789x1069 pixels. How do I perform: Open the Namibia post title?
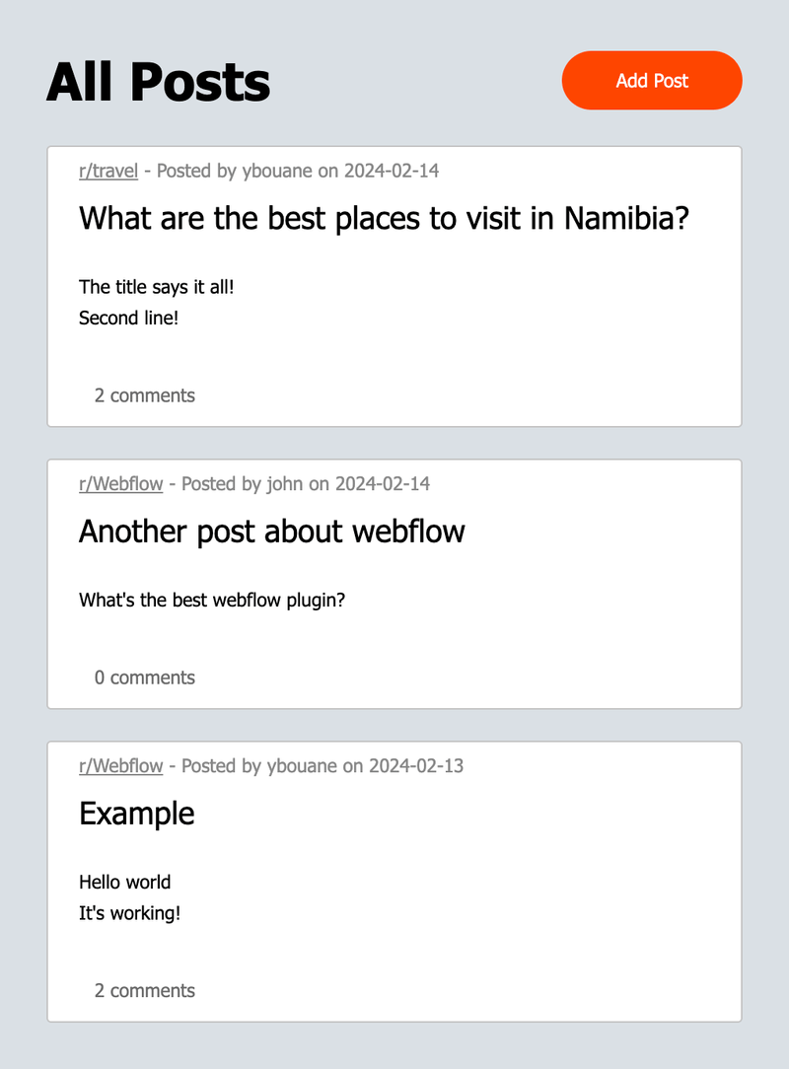pyautogui.click(x=385, y=218)
